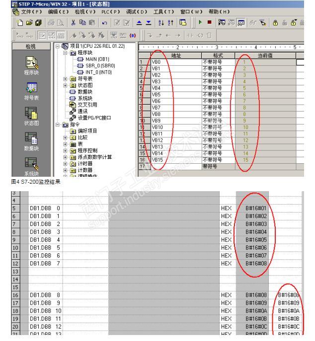Open 符号表 in the 检视 navigation bar
Viewport: 315px width, 341px height.
point(31,91)
